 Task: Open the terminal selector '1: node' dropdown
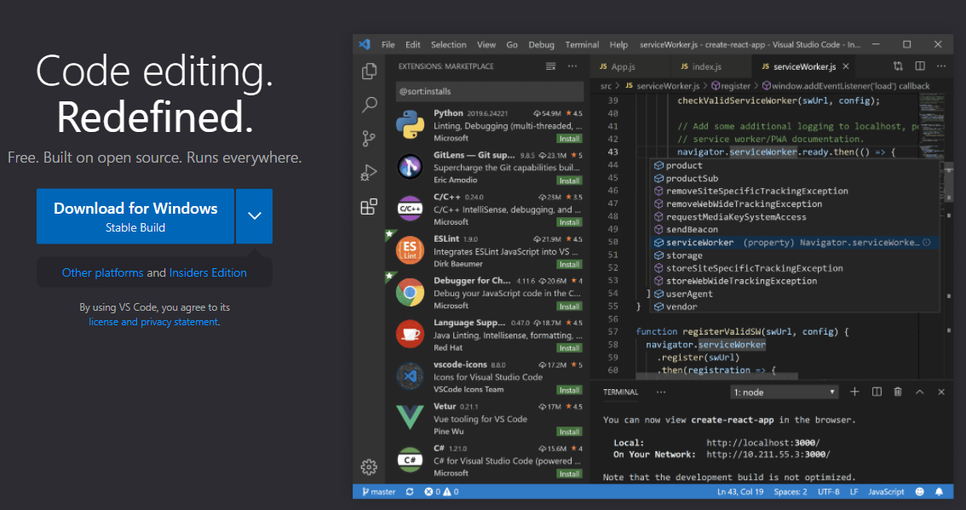pyautogui.click(x=785, y=393)
